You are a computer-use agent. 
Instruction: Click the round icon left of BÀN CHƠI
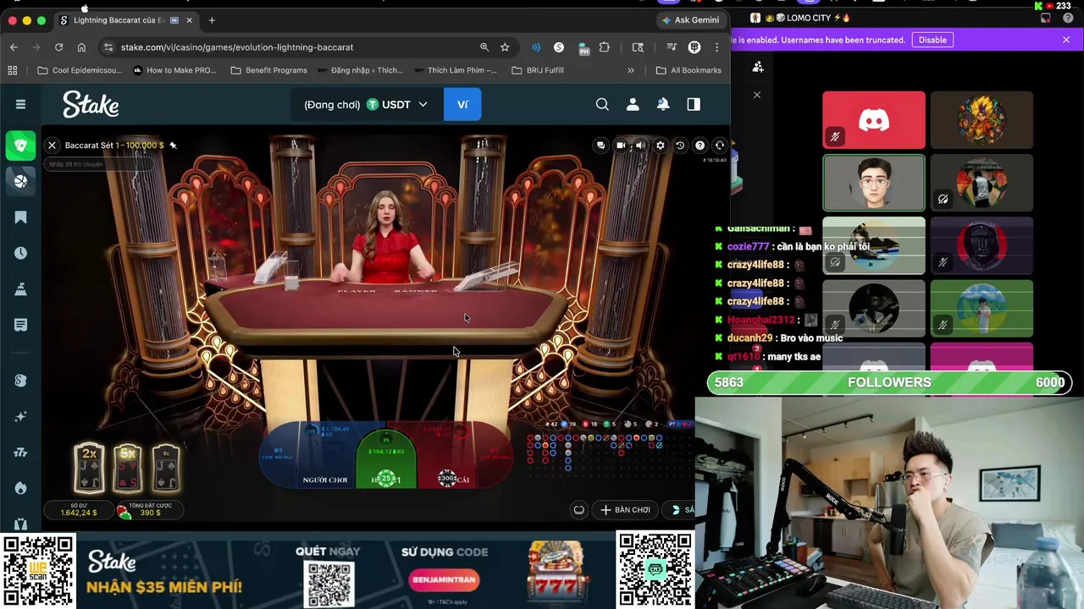578,510
